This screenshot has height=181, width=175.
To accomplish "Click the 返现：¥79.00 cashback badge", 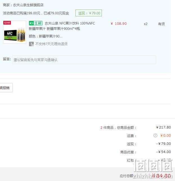I will tap(89, 13).
